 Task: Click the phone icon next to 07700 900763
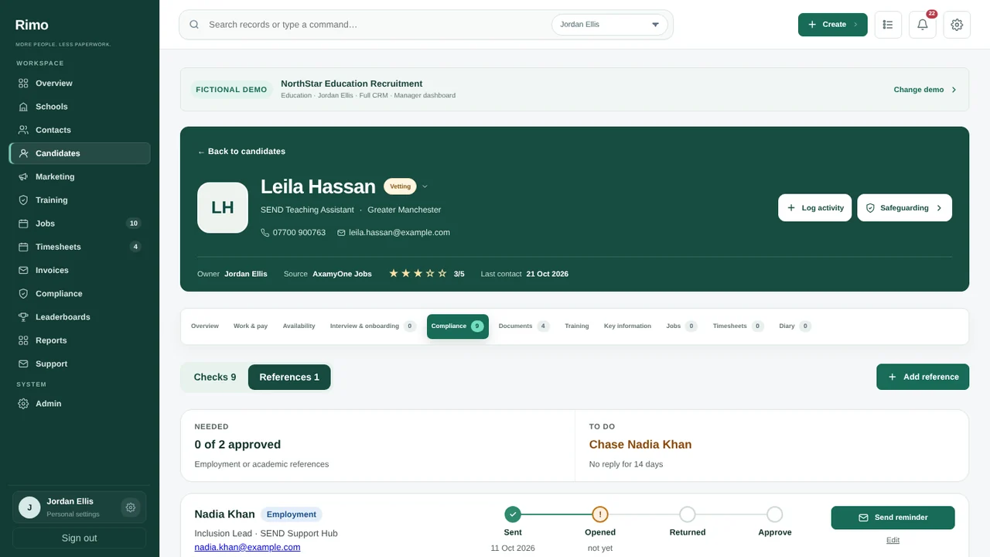click(x=265, y=232)
